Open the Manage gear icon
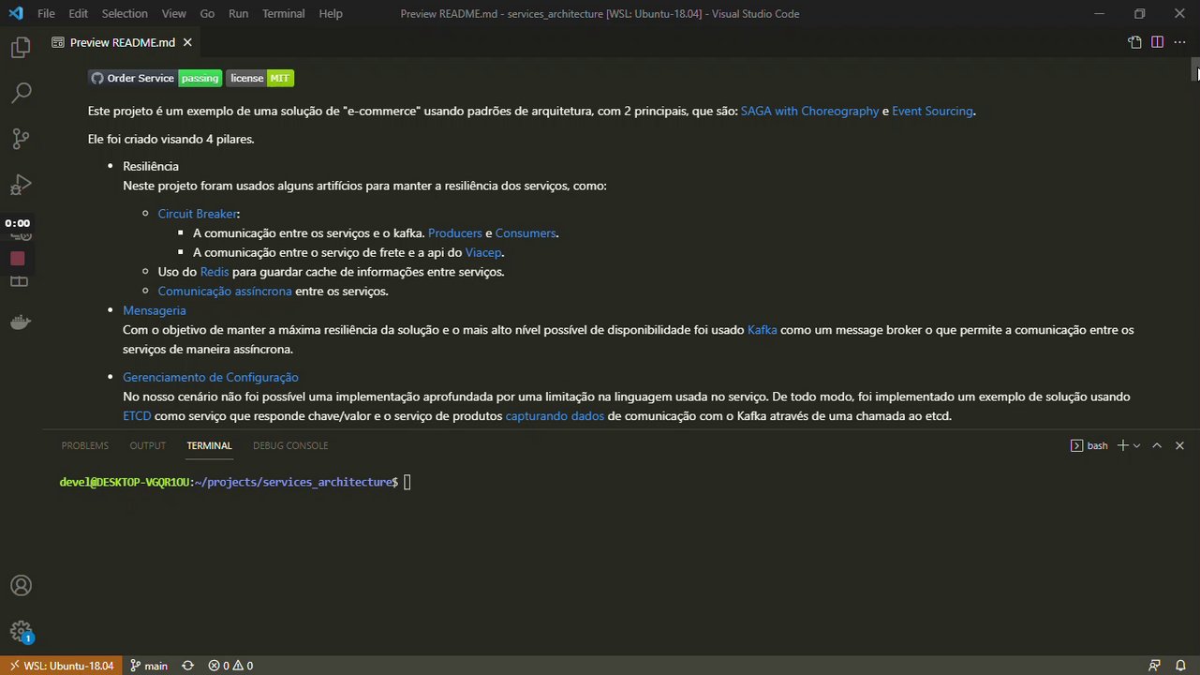 pyautogui.click(x=21, y=632)
